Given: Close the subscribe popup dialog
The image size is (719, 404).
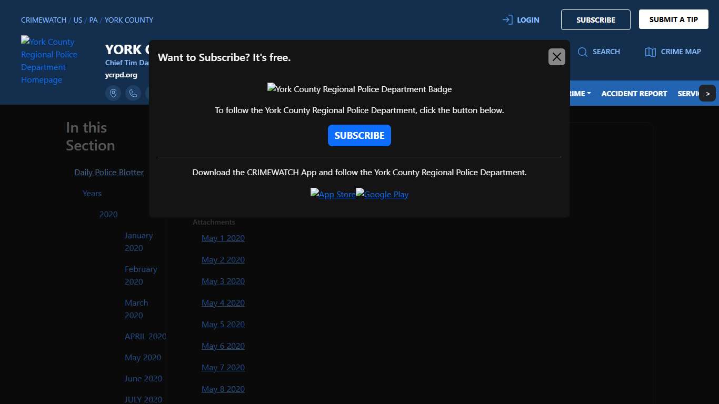Looking at the screenshot, I should 556,57.
